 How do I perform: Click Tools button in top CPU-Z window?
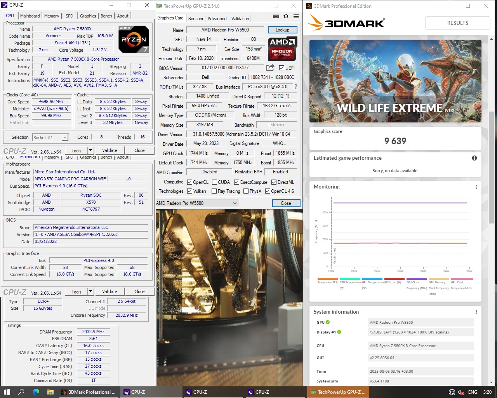pyautogui.click(x=76, y=150)
